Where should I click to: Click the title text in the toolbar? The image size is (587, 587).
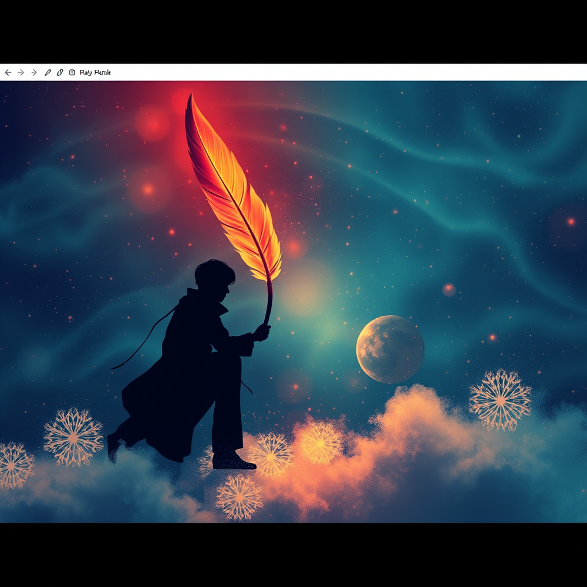coord(95,72)
